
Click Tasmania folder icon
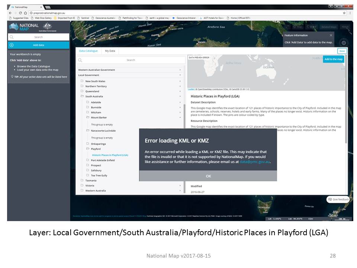click(x=82, y=180)
